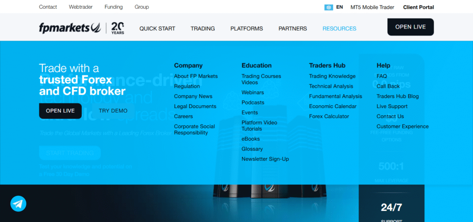Click the Help column heading
The width and height of the screenshot is (473, 222).
tap(383, 66)
